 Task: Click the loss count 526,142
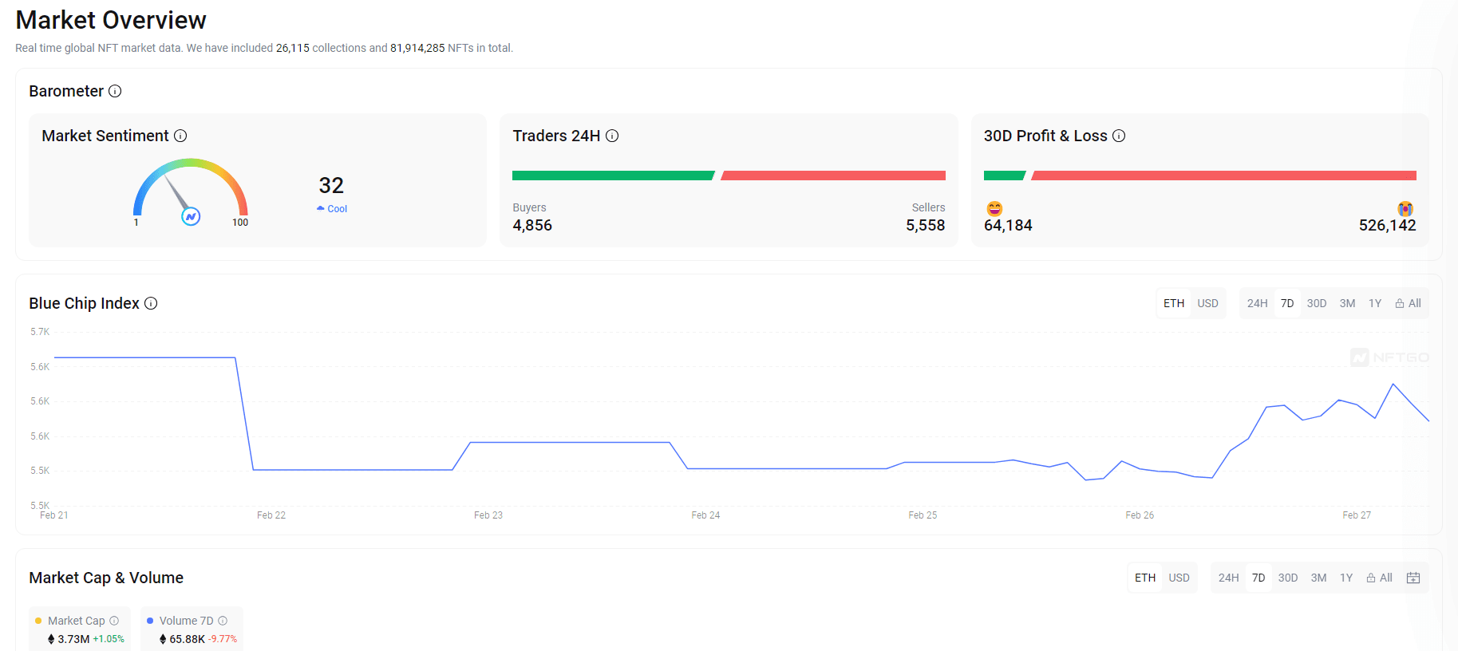click(x=1387, y=226)
